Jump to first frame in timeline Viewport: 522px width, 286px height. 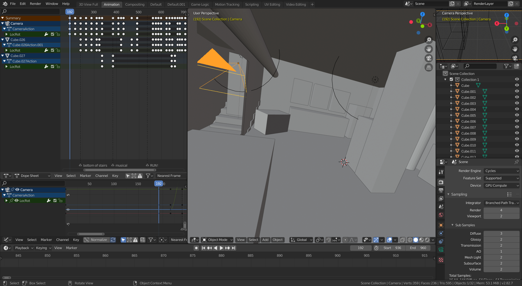click(x=203, y=248)
